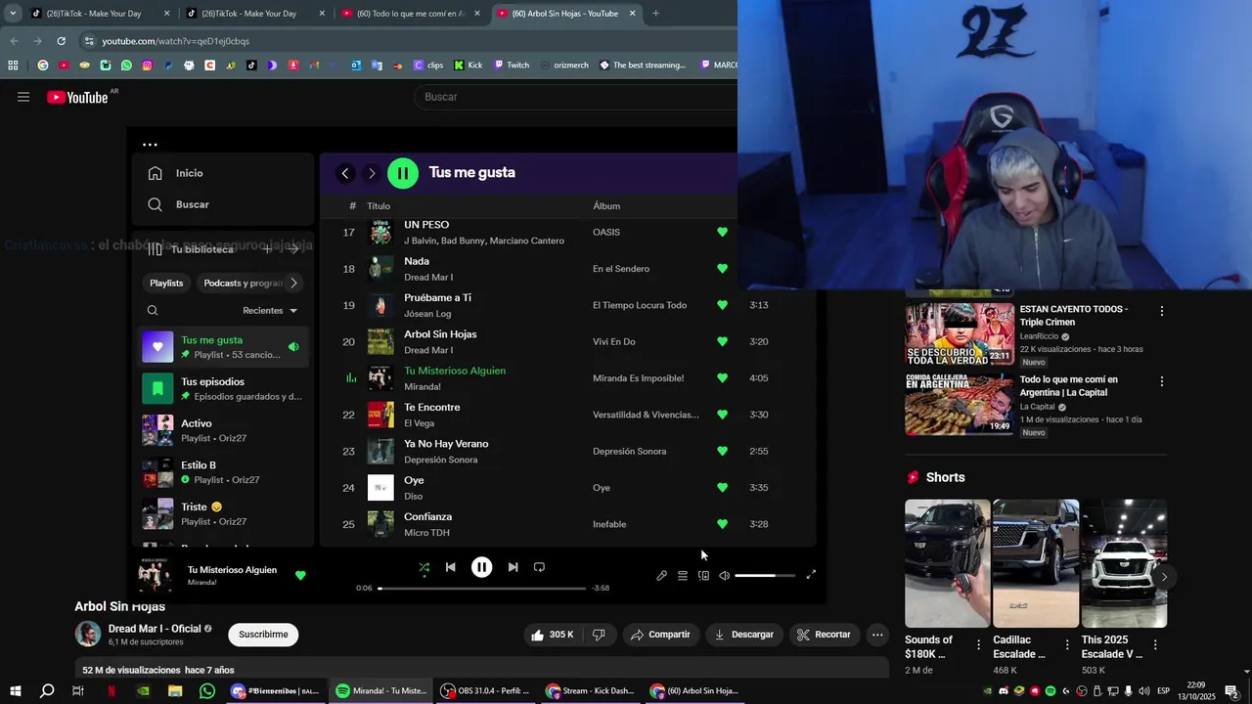Adjust the Spotify volume slider
The height and width of the screenshot is (704, 1252).
coord(765,576)
